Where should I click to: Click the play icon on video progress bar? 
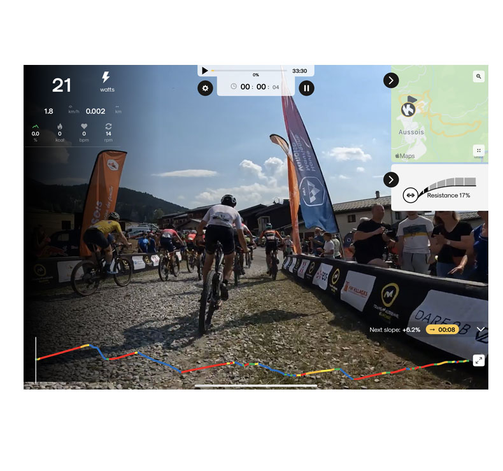204,71
